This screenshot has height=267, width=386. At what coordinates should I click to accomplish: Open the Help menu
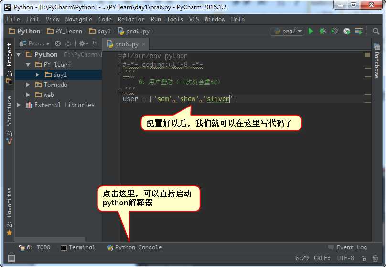[237, 19]
